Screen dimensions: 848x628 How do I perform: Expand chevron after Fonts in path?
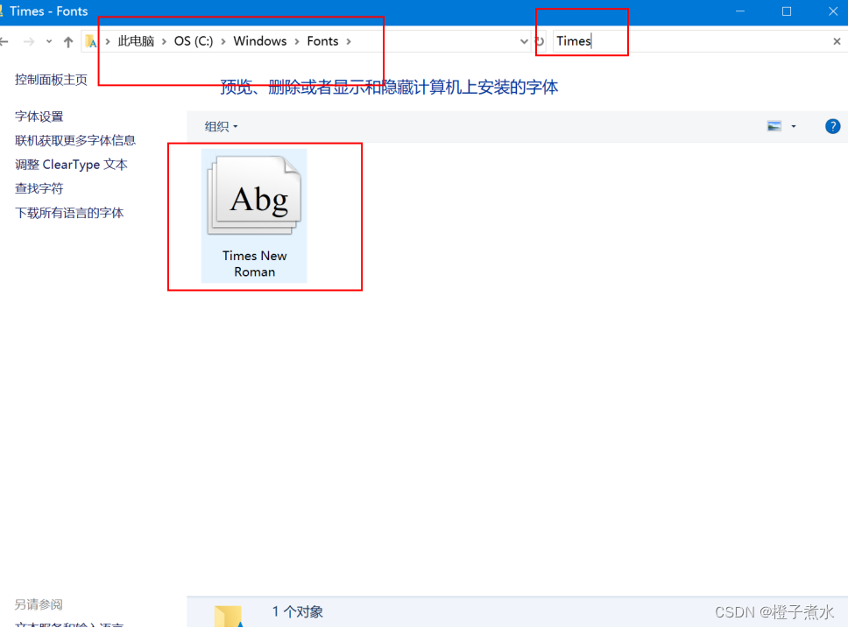(349, 42)
